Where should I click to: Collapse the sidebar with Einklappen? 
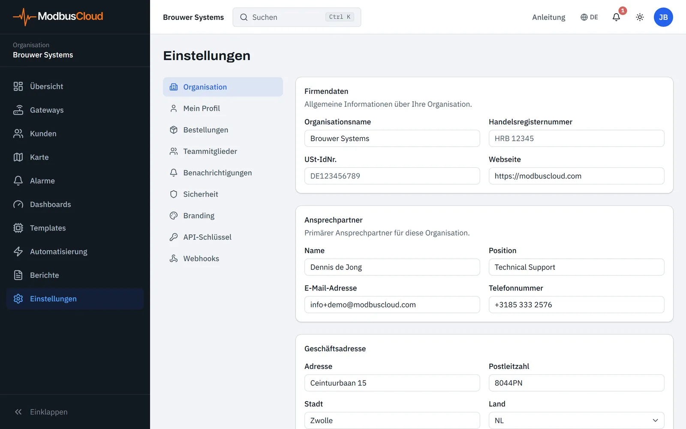(41, 412)
